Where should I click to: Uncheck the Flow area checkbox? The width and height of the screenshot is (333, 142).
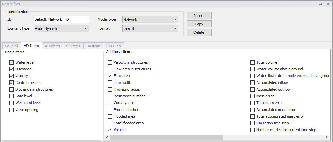click(x=110, y=76)
